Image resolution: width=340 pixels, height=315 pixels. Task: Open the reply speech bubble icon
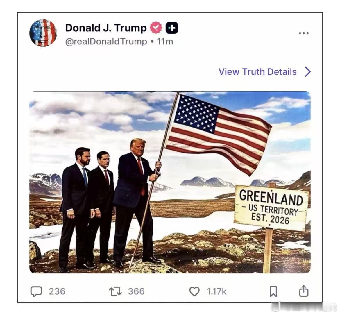pos(36,291)
